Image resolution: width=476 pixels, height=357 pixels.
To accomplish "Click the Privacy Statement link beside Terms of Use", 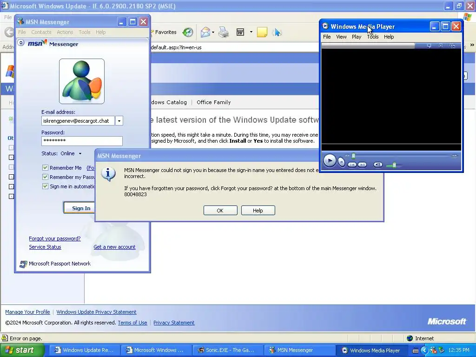I will point(174,323).
